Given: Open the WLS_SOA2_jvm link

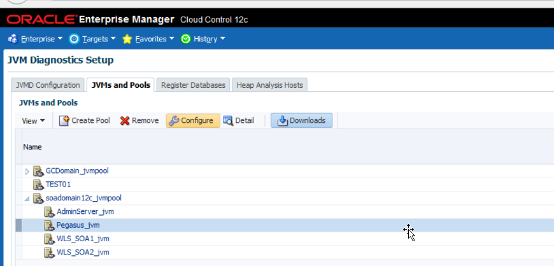Looking at the screenshot, I should (83, 252).
